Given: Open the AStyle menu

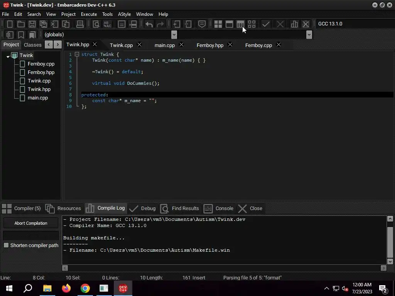Looking at the screenshot, I should [125, 14].
